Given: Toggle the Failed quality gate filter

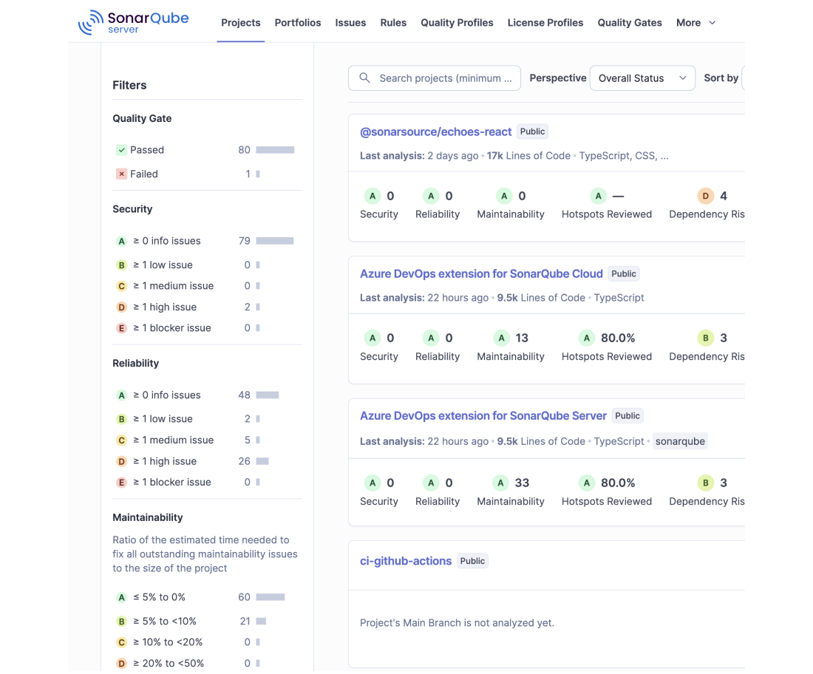Looking at the screenshot, I should click(x=205, y=174).
